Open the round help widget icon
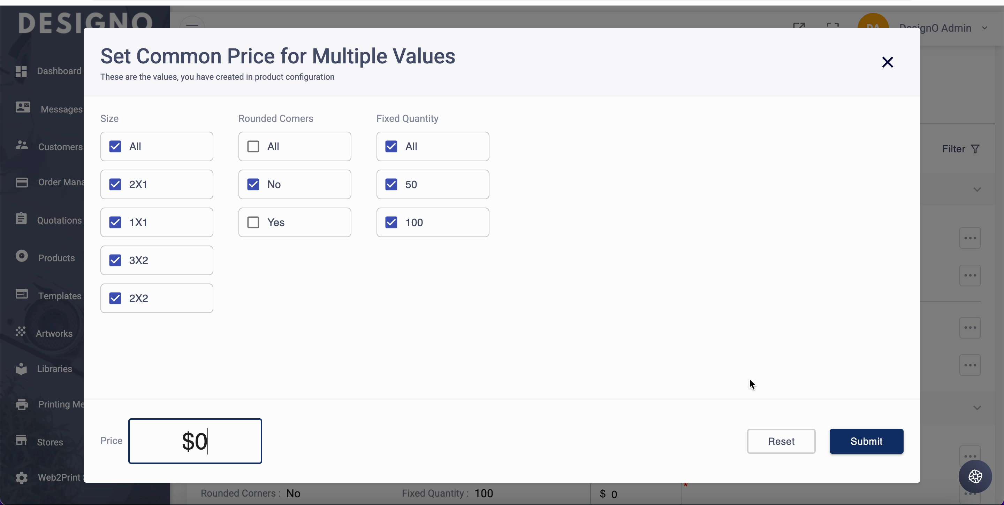 pos(975,476)
